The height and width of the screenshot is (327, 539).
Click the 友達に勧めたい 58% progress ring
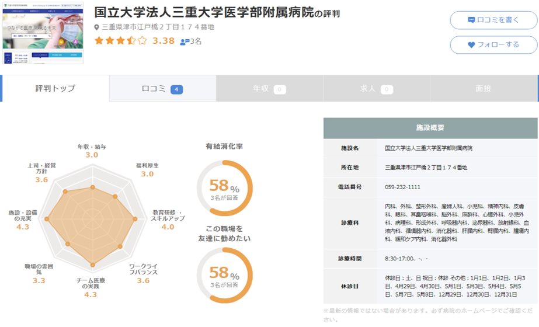point(224,276)
